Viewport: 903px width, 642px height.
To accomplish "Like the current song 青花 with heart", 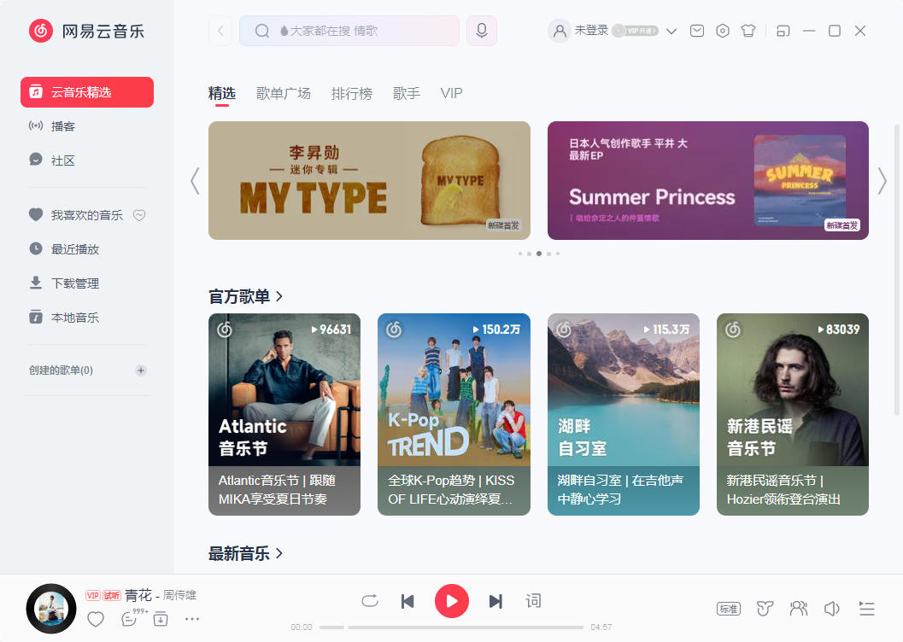I will point(95,619).
